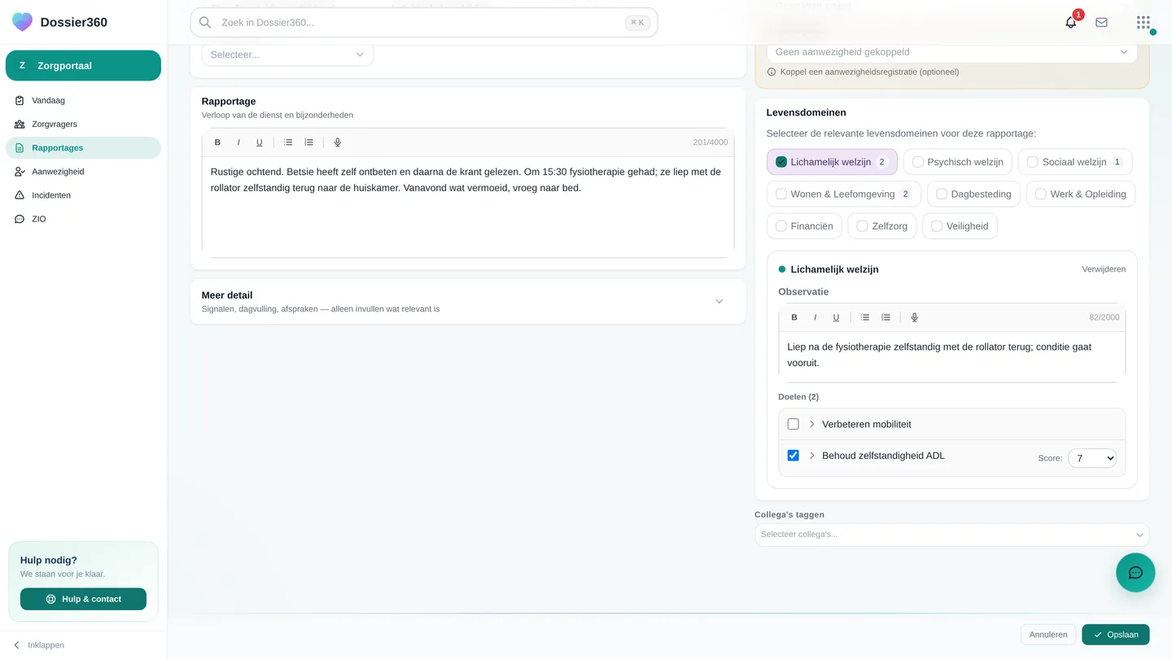Open the notifications bell

[1071, 22]
